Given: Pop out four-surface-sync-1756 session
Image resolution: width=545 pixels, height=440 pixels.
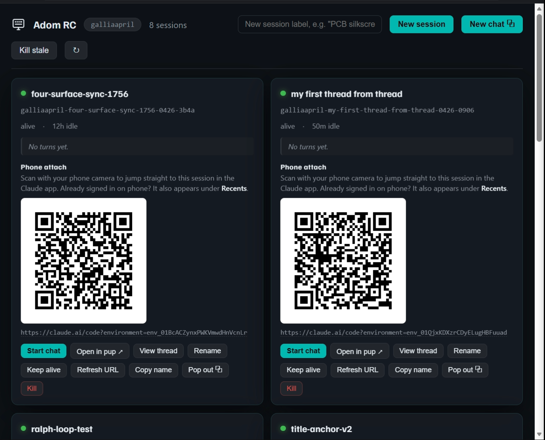Looking at the screenshot, I should [205, 370].
